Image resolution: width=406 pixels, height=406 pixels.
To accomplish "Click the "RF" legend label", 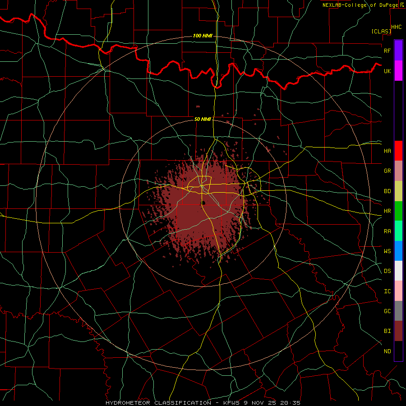I will pyautogui.click(x=387, y=51).
